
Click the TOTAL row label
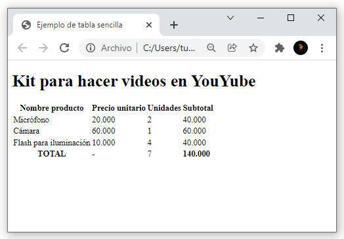tap(52, 154)
